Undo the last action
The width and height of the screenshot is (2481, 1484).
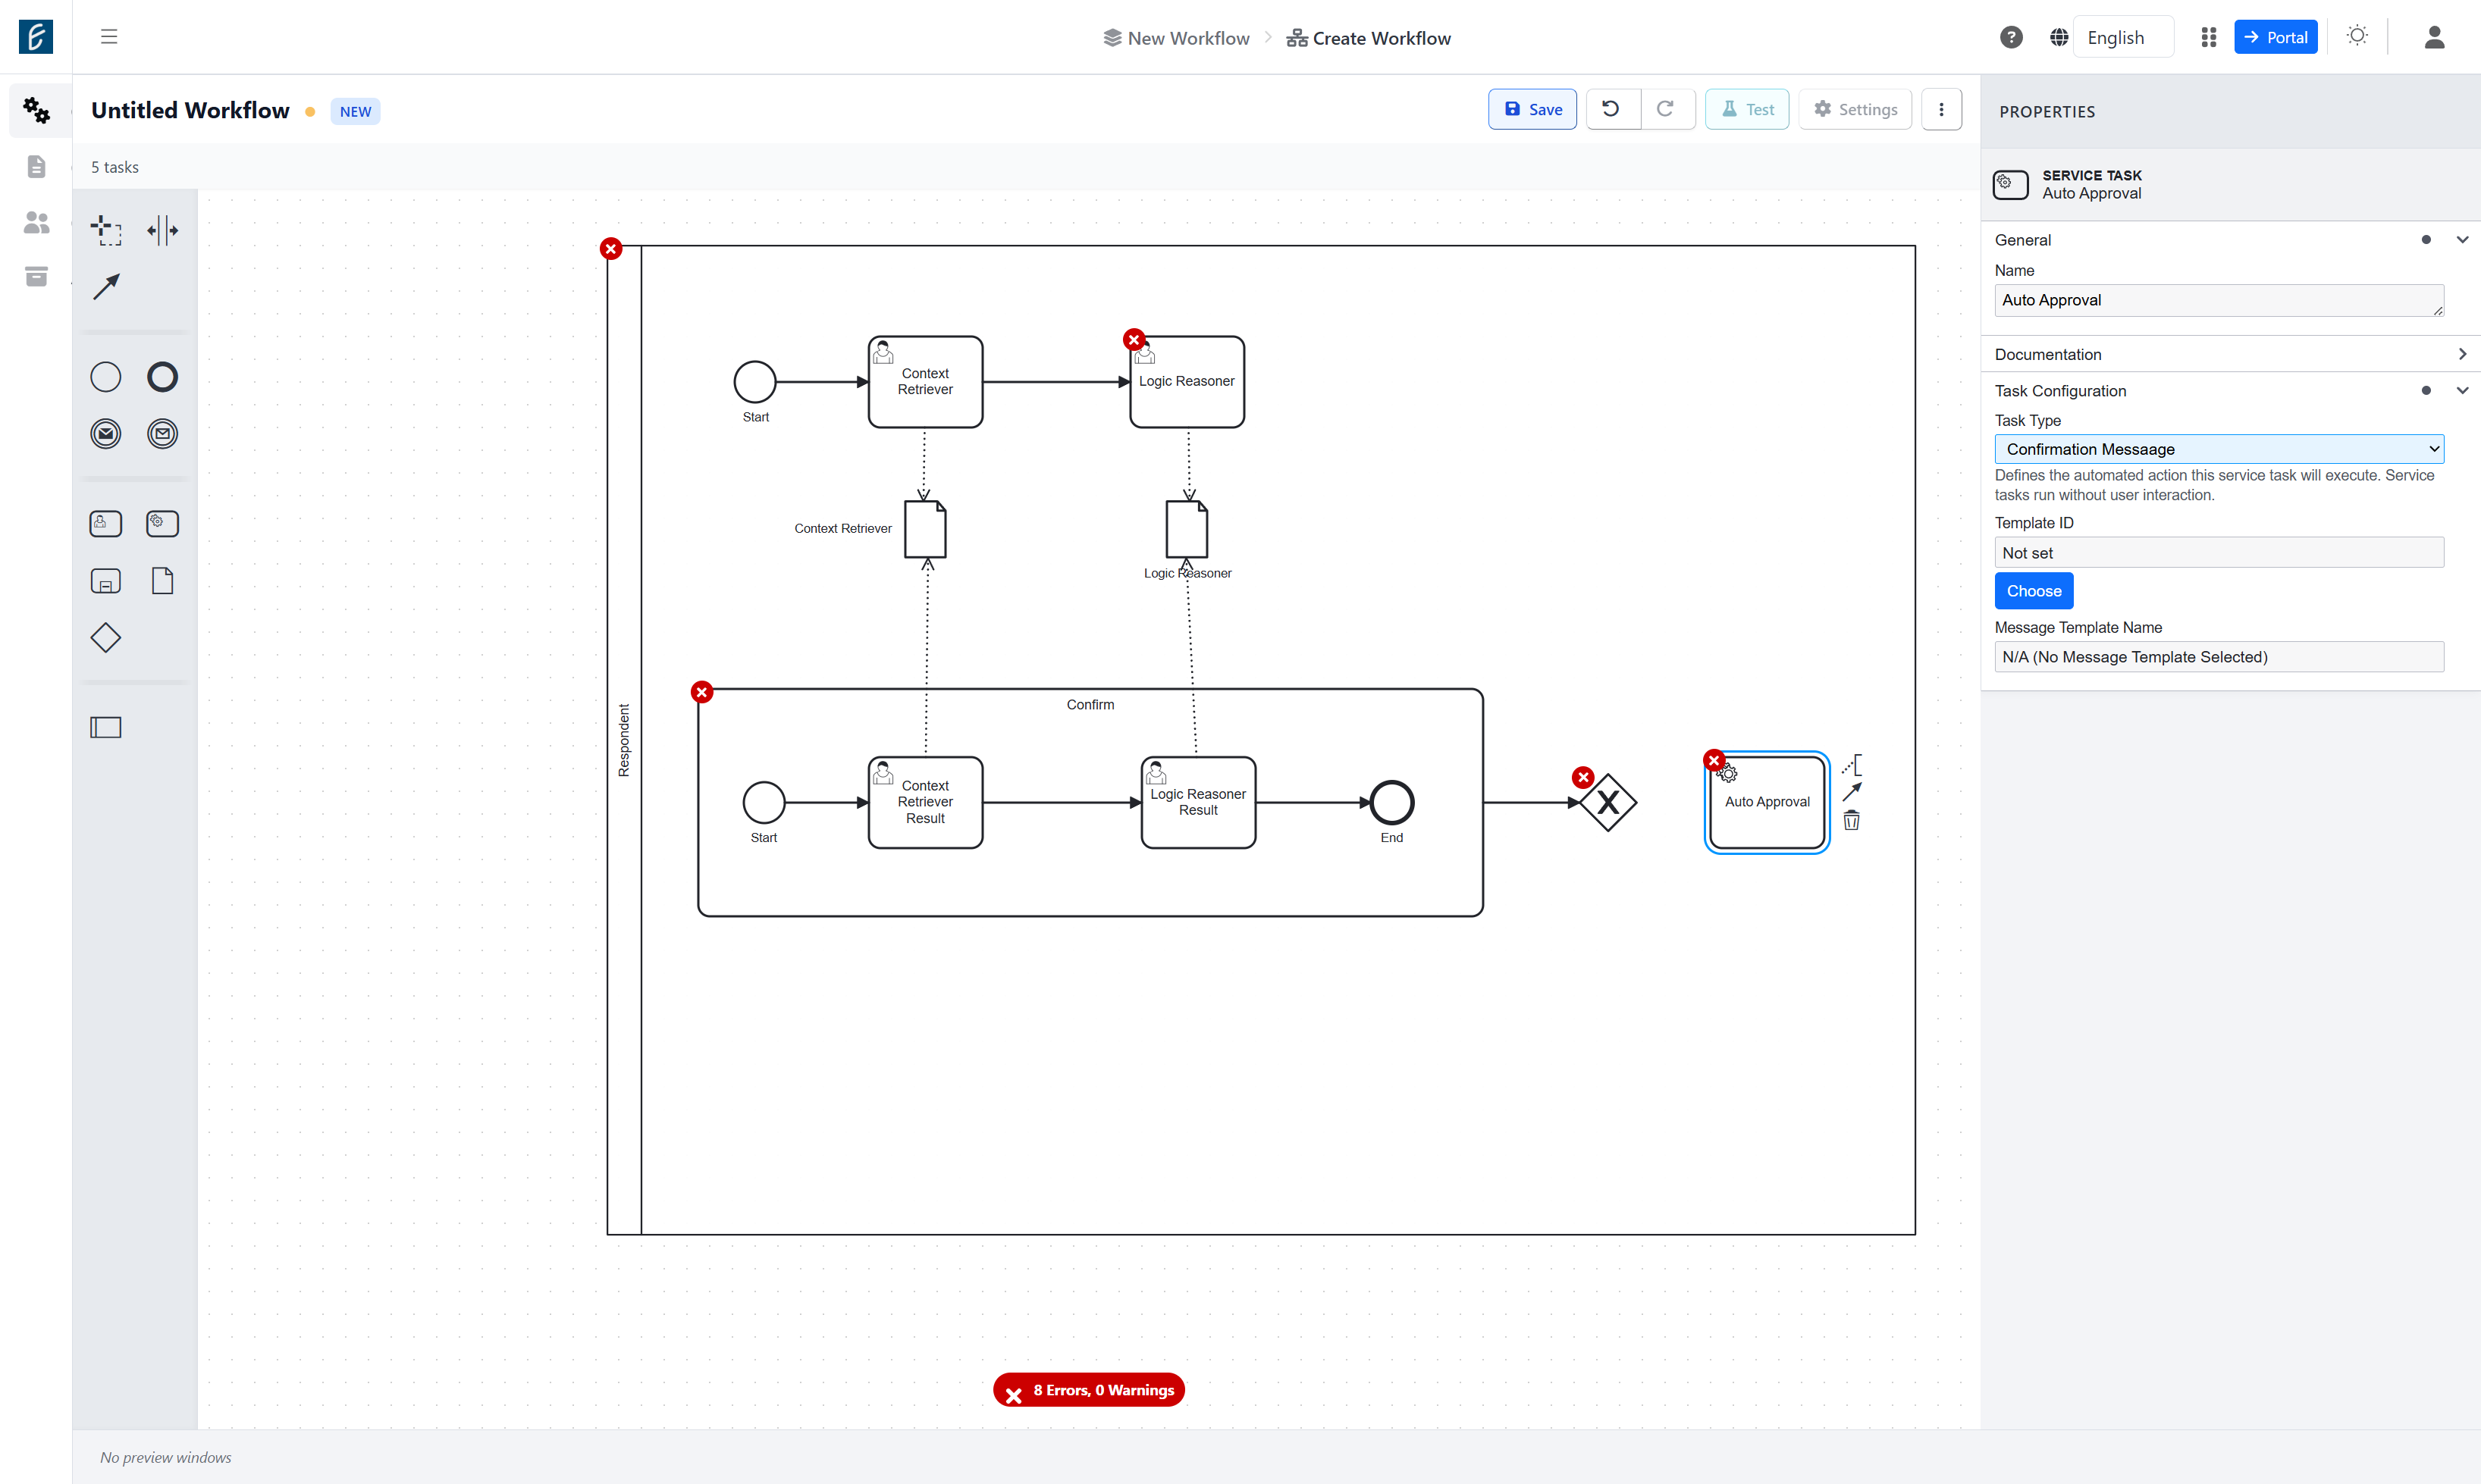(1611, 110)
